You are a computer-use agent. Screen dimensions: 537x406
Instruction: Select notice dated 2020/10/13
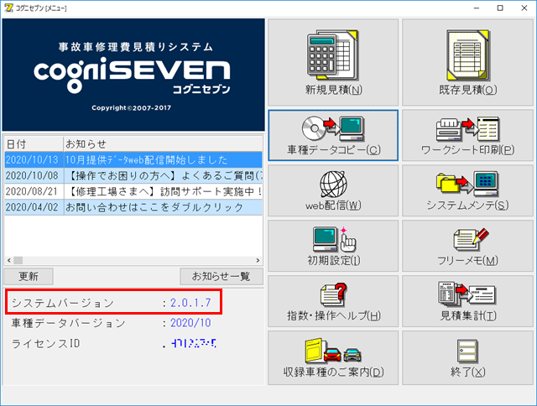133,160
